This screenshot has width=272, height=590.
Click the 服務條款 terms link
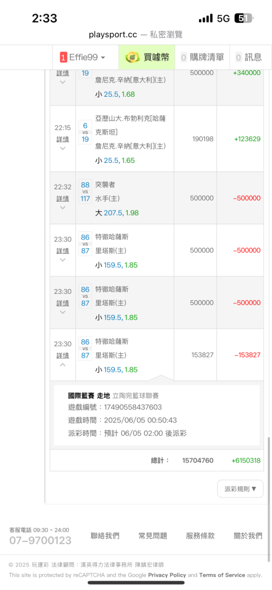(x=200, y=536)
